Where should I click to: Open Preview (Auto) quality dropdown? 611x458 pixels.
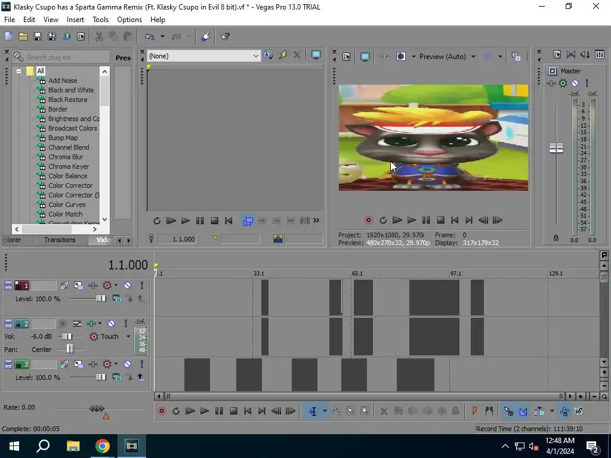(x=473, y=57)
